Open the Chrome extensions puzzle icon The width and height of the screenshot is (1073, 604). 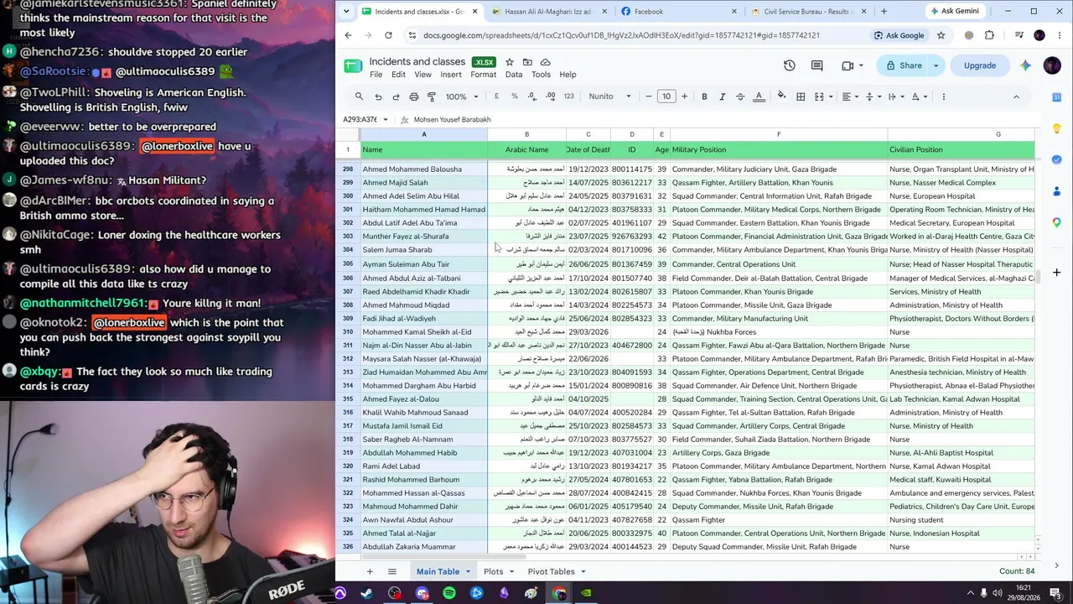click(x=989, y=35)
